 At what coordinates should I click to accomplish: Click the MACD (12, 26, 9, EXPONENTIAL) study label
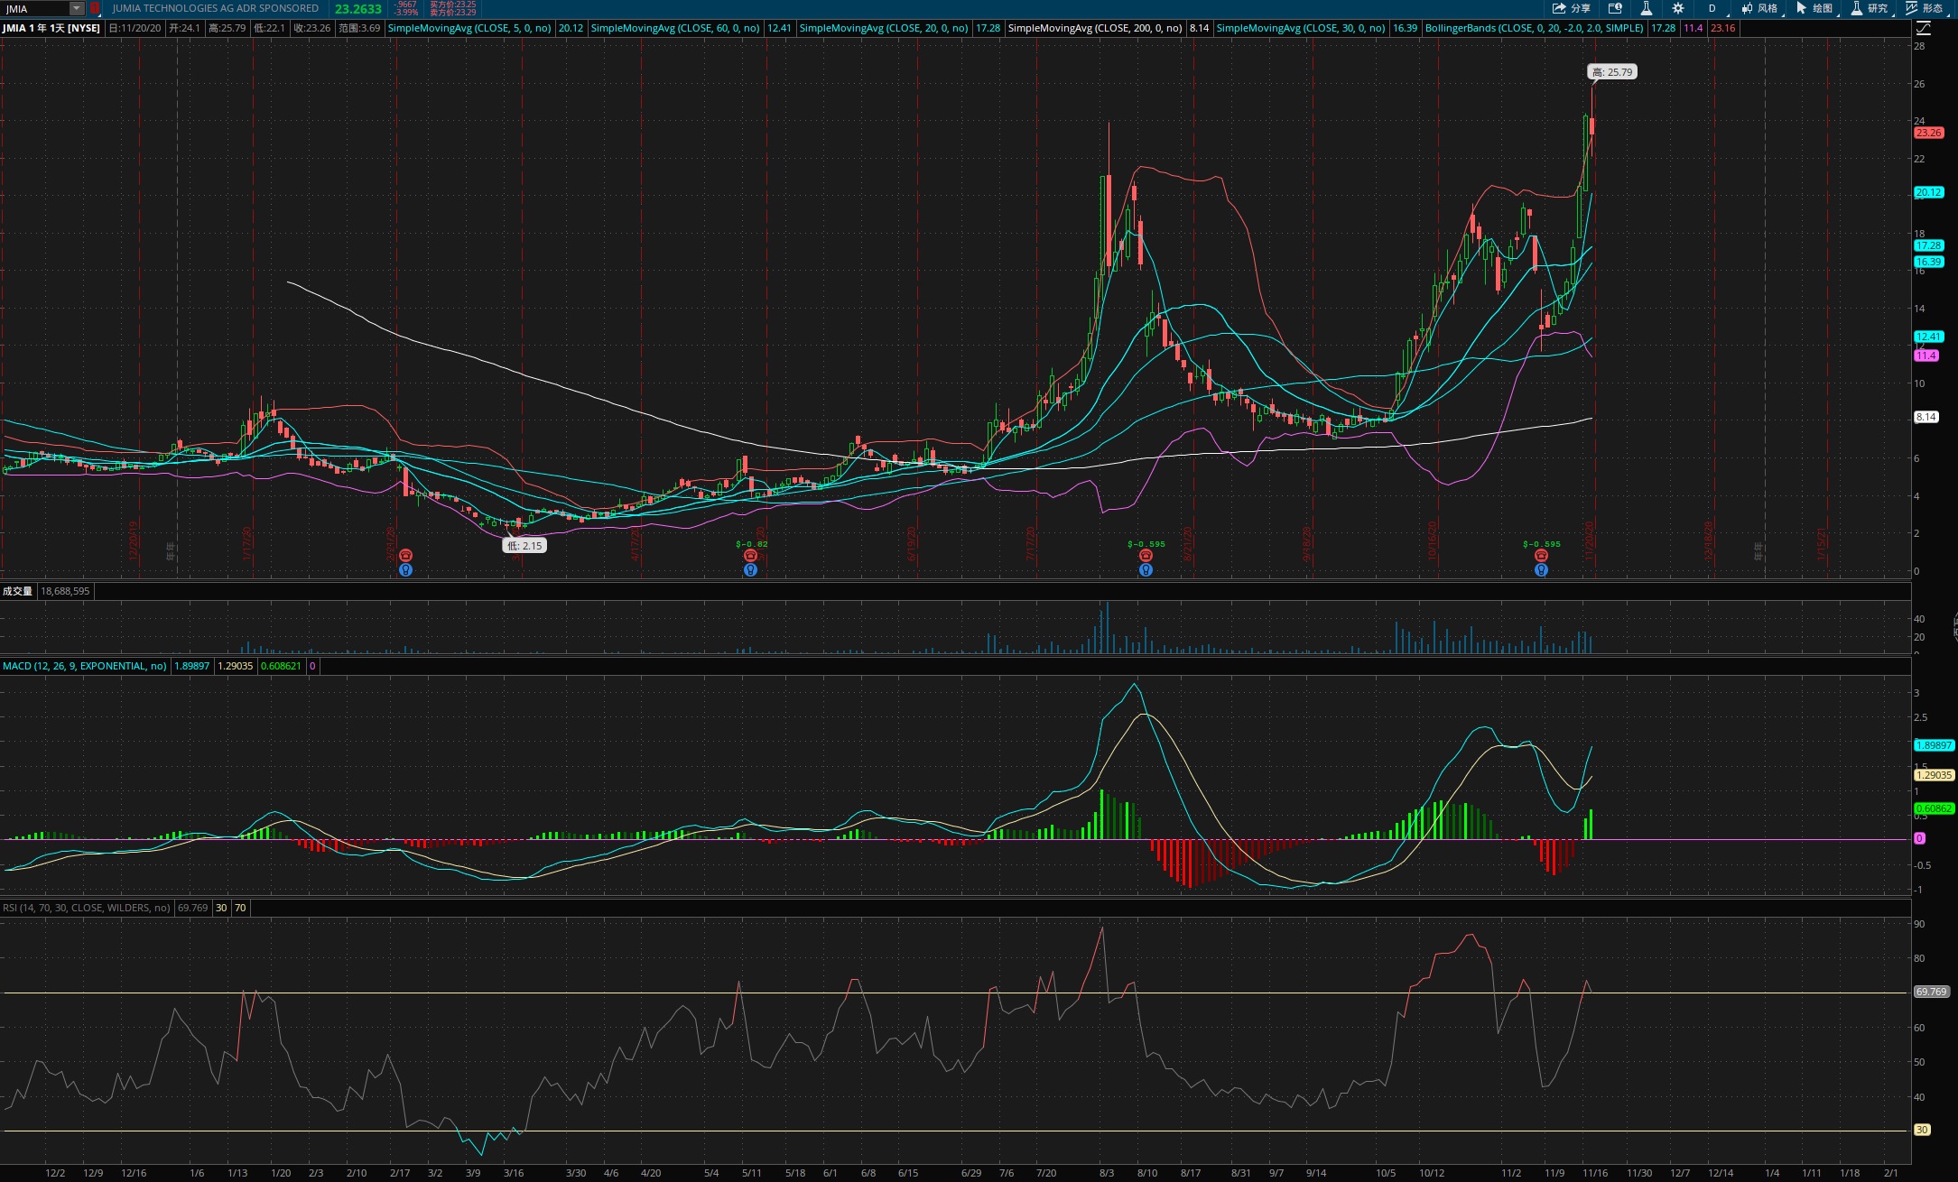pyautogui.click(x=85, y=666)
